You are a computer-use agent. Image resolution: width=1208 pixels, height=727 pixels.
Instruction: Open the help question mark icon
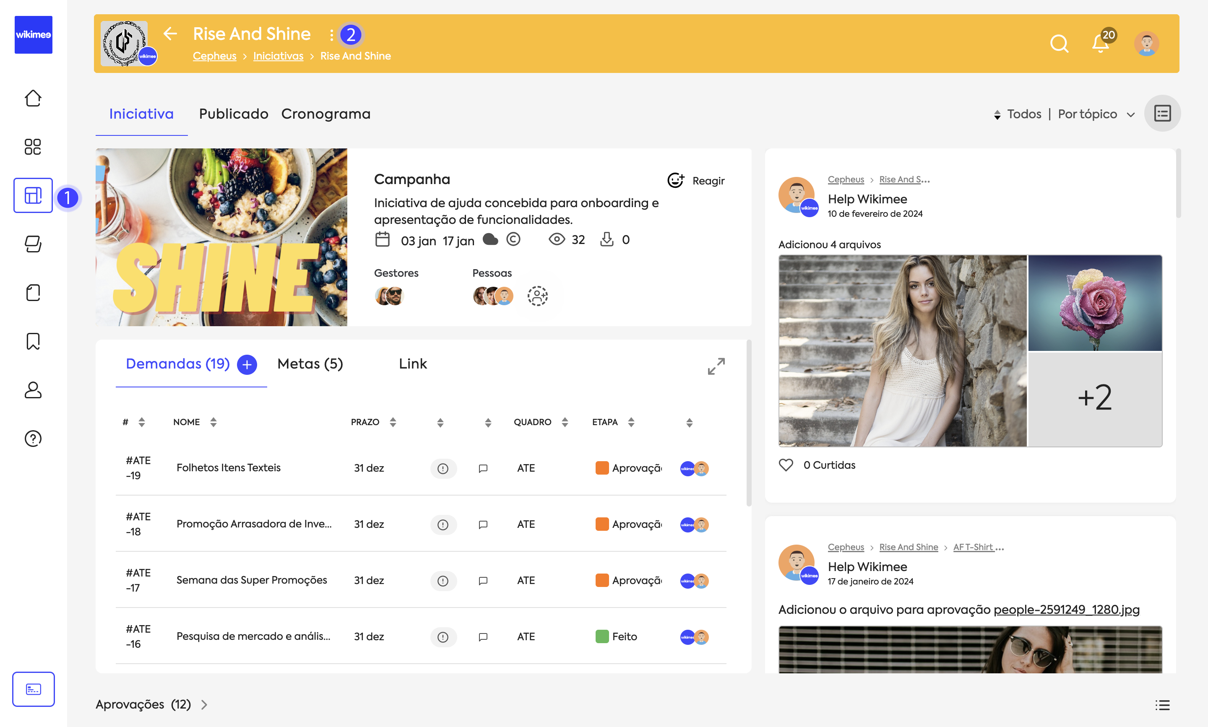[x=33, y=438]
